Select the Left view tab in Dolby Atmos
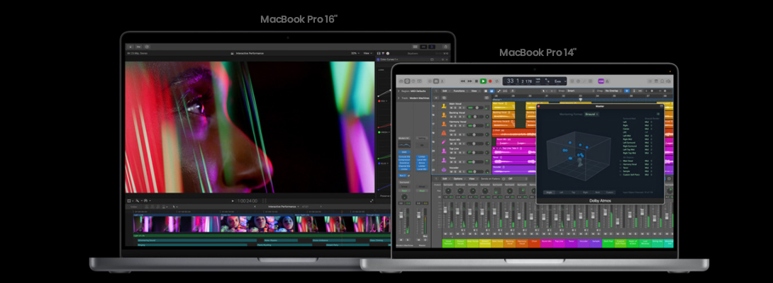Image resolution: width=773 pixels, height=283 pixels. (x=562, y=192)
